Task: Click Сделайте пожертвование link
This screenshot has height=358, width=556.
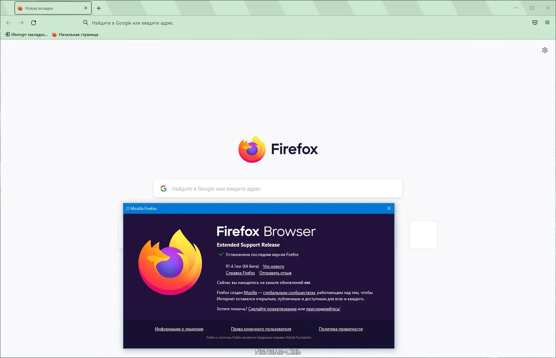Action: (x=272, y=309)
